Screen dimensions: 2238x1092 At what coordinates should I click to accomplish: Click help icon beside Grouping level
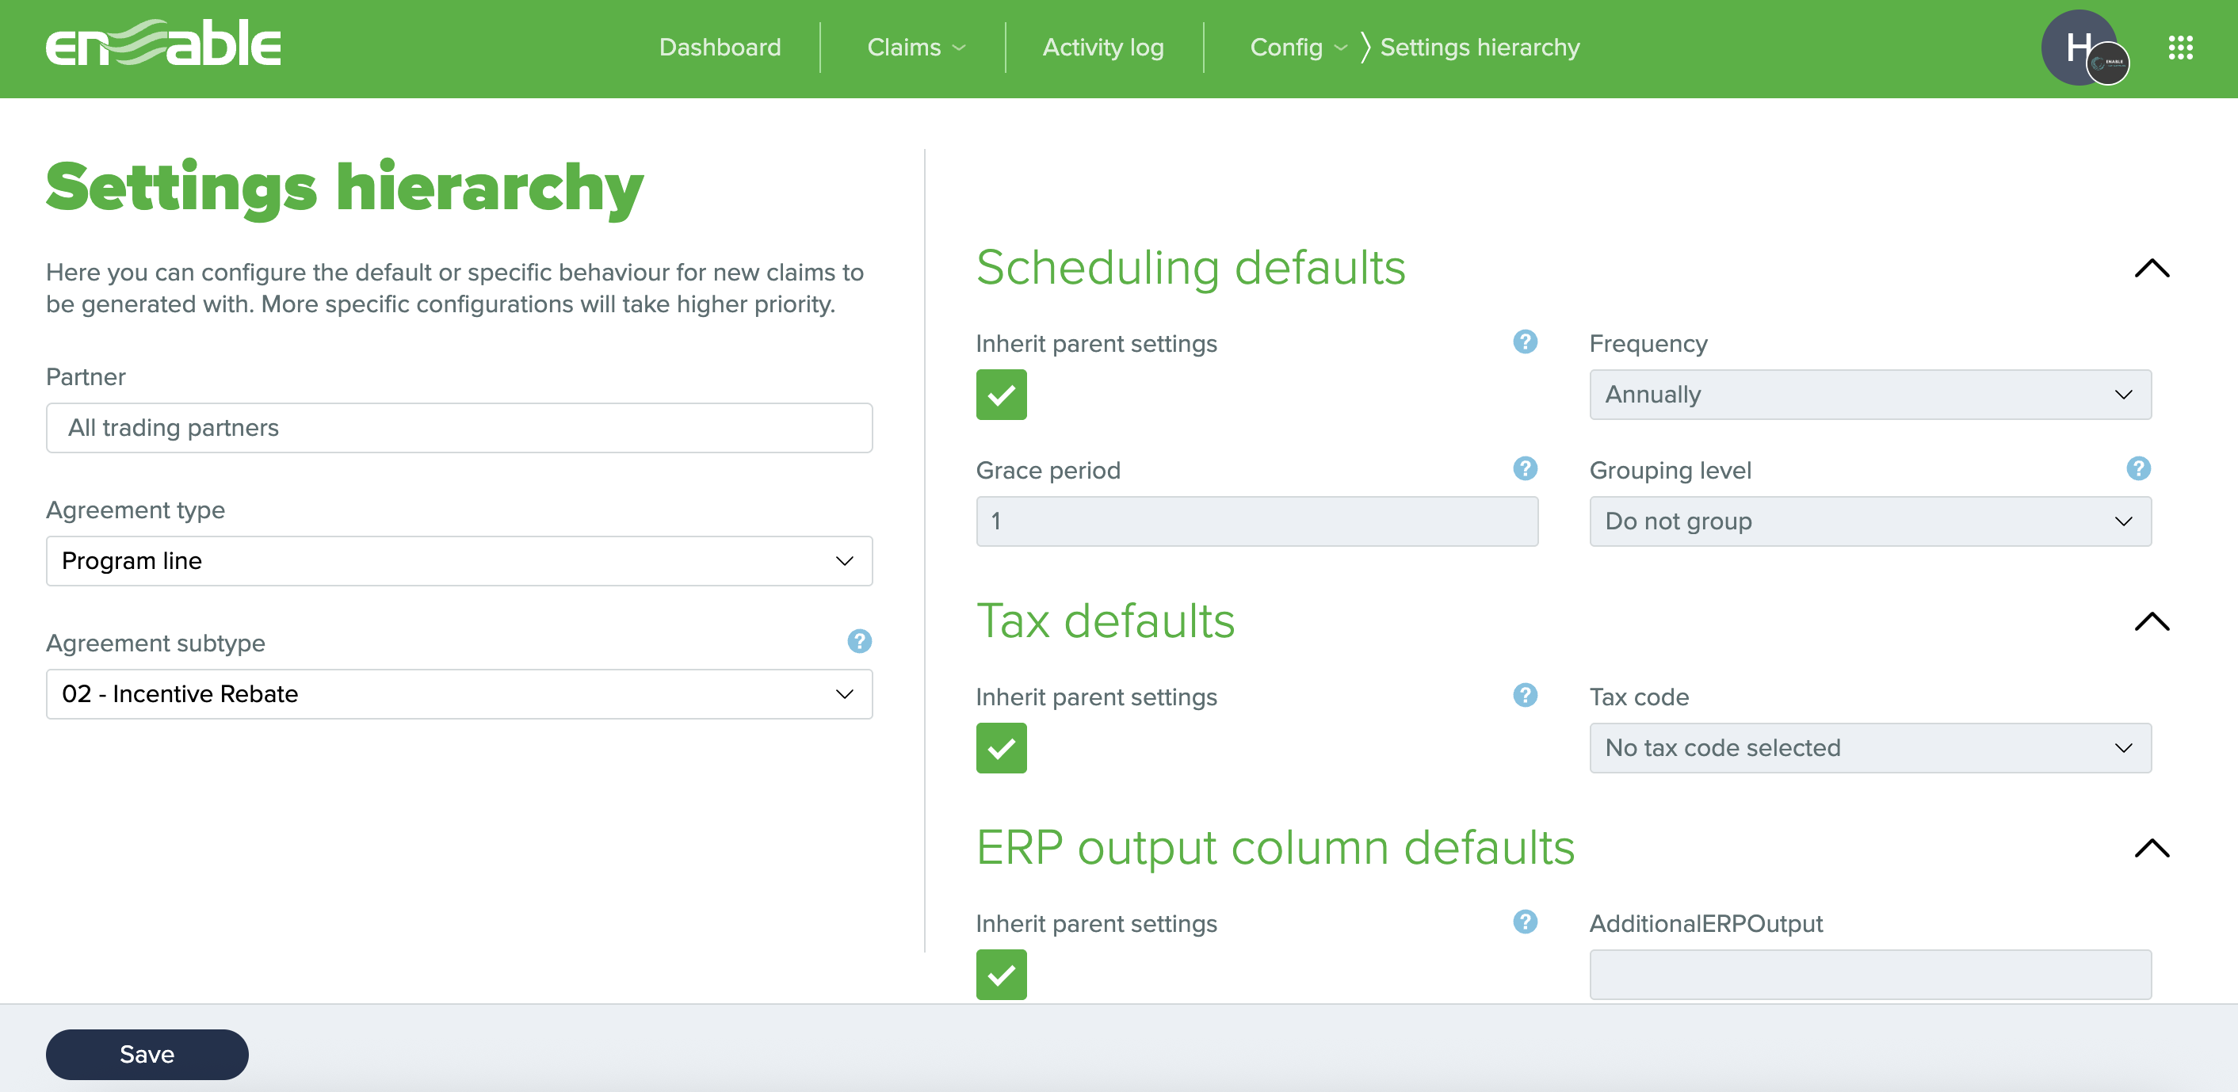click(x=2138, y=469)
